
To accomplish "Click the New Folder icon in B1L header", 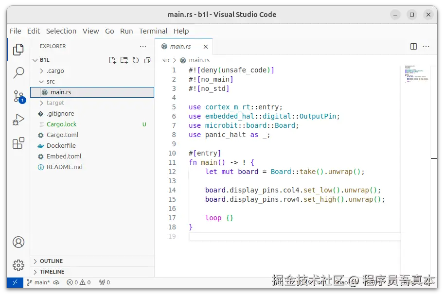I will (x=124, y=60).
